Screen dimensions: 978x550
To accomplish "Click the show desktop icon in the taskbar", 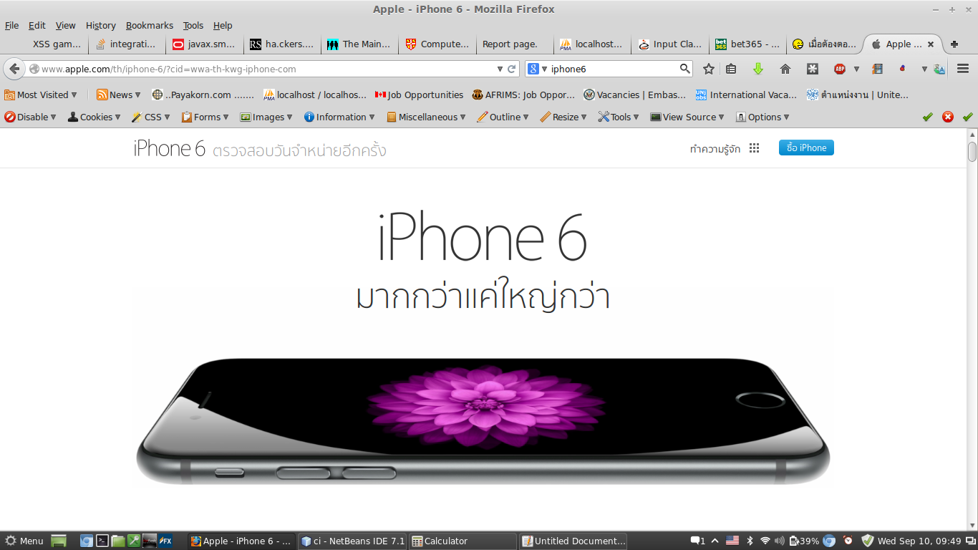I will tap(59, 541).
